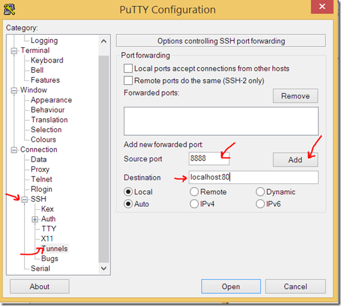Click the PuTTY icon in title bar
The height and width of the screenshot is (306, 341).
coord(9,9)
